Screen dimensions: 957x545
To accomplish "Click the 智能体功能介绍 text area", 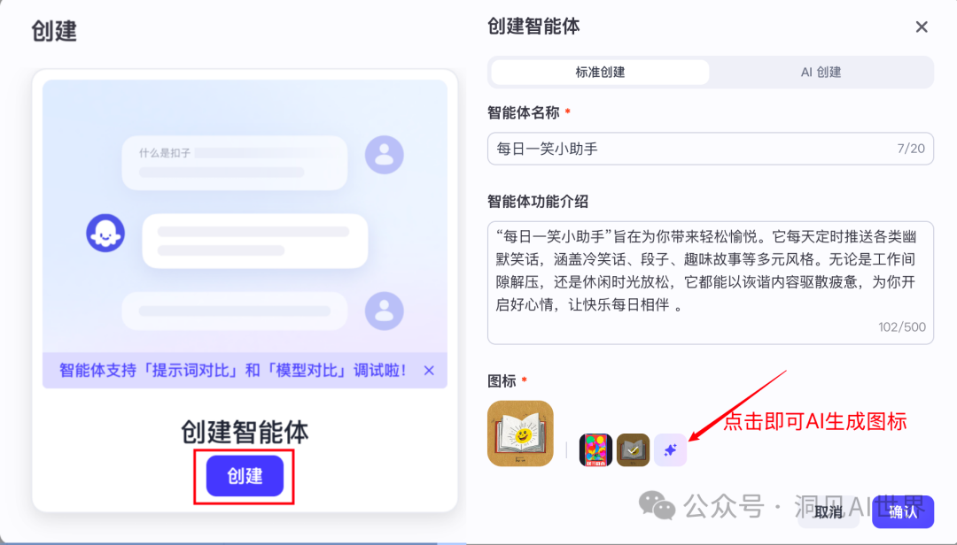I will (711, 283).
